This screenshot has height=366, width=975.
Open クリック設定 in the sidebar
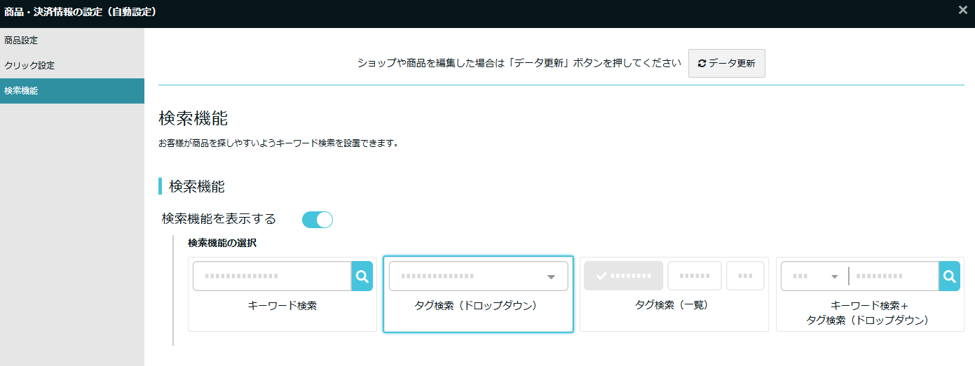72,66
